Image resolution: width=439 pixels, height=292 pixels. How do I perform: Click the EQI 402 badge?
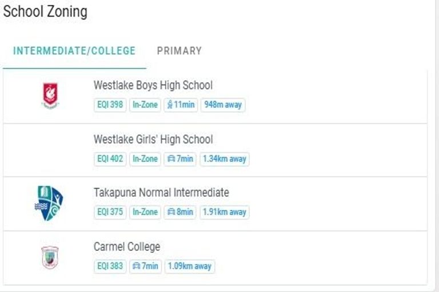[x=110, y=159]
